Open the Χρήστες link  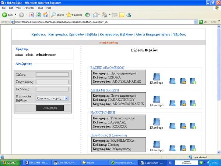click(x=39, y=35)
